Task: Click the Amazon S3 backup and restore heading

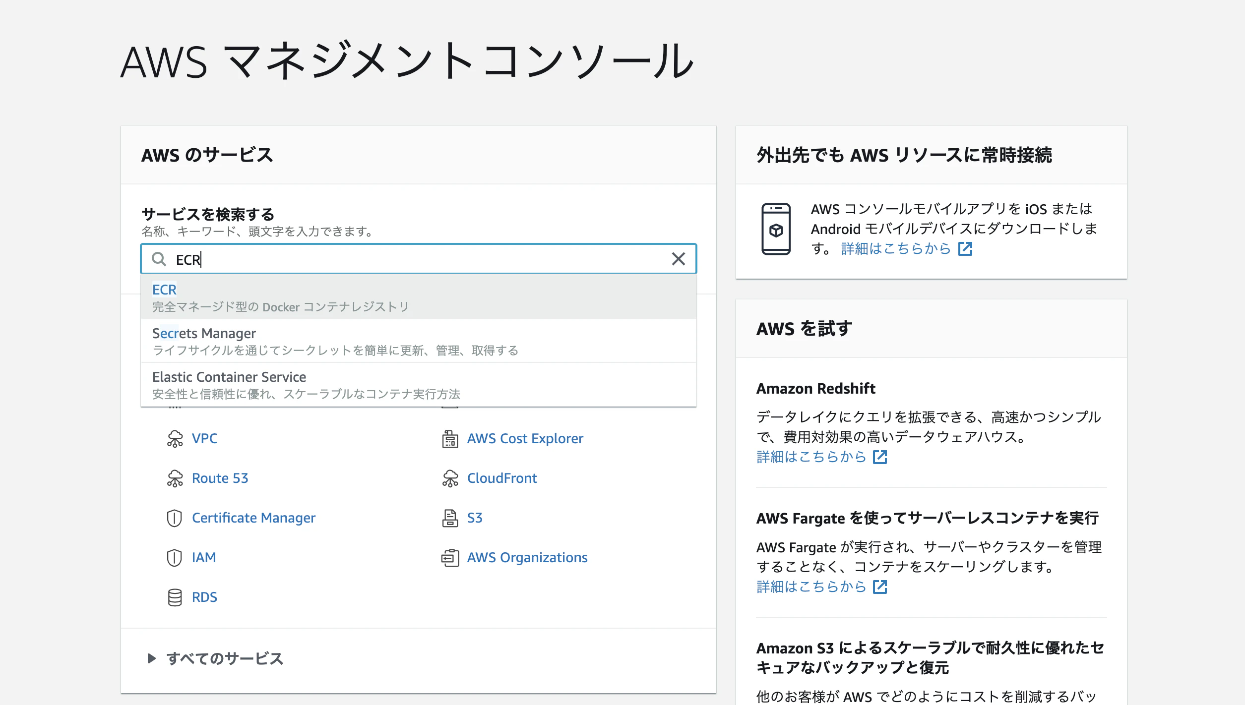Action: click(x=930, y=658)
